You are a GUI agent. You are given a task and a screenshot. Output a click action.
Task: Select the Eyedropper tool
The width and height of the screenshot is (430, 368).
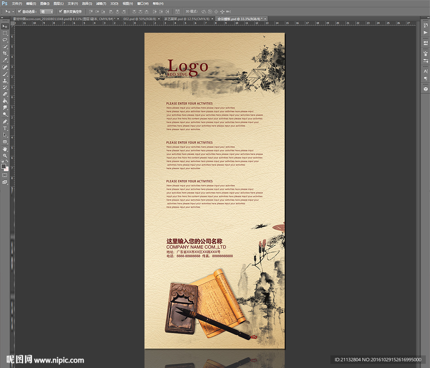pos(5,60)
